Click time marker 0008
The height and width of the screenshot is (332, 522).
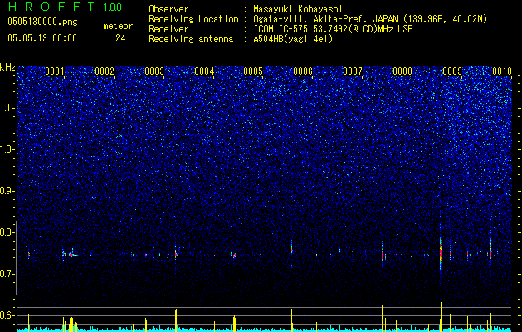(402, 71)
